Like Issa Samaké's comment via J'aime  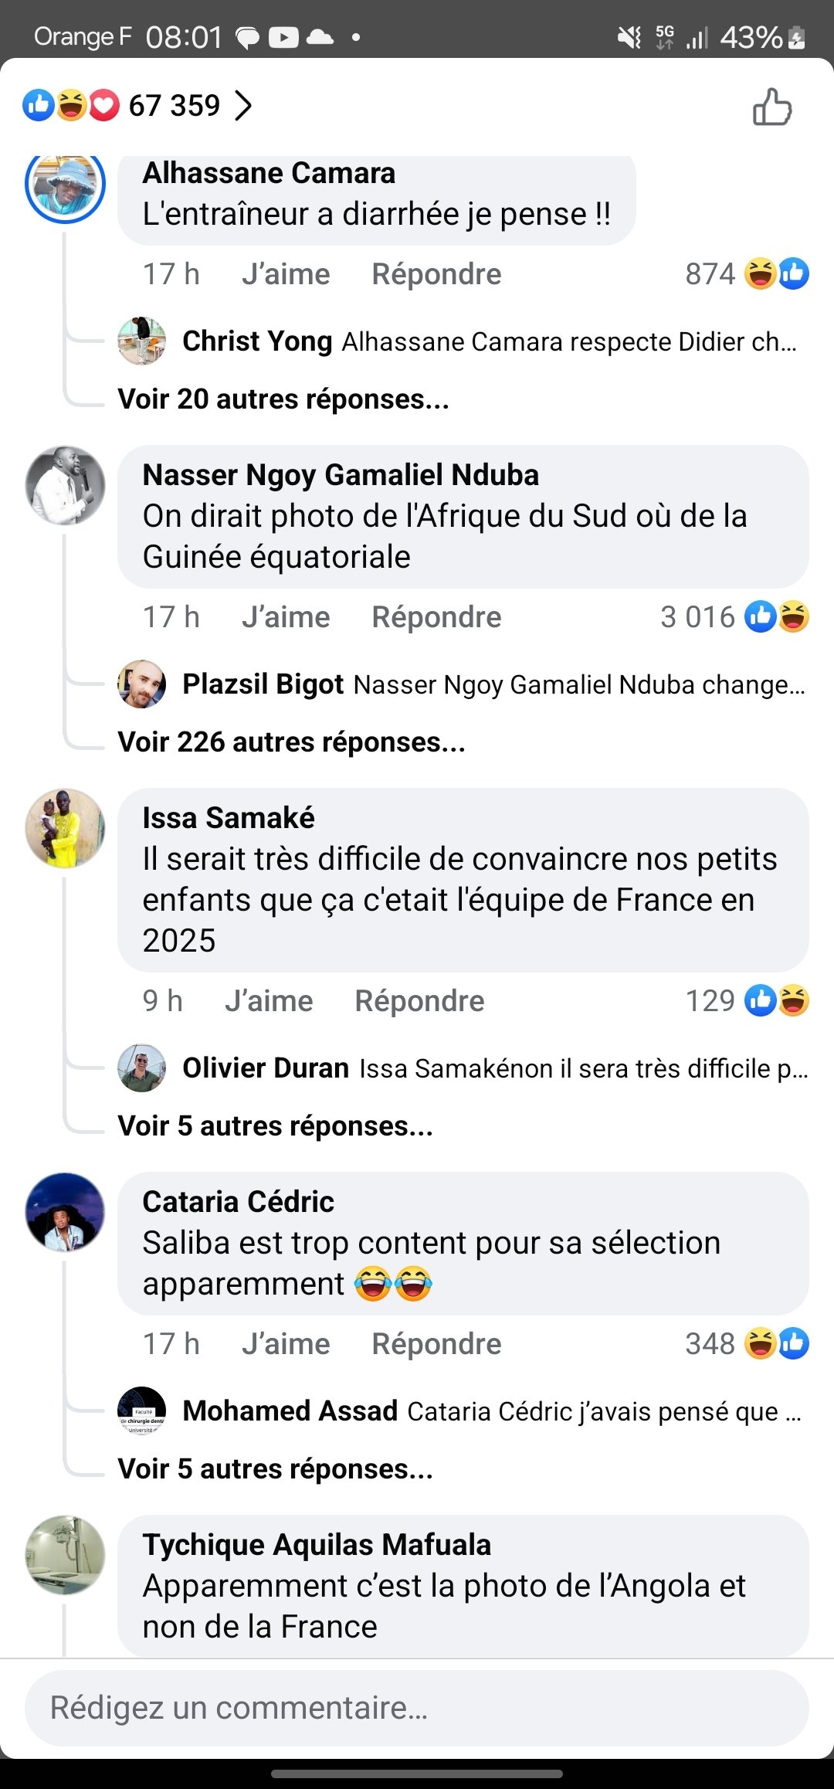(269, 999)
